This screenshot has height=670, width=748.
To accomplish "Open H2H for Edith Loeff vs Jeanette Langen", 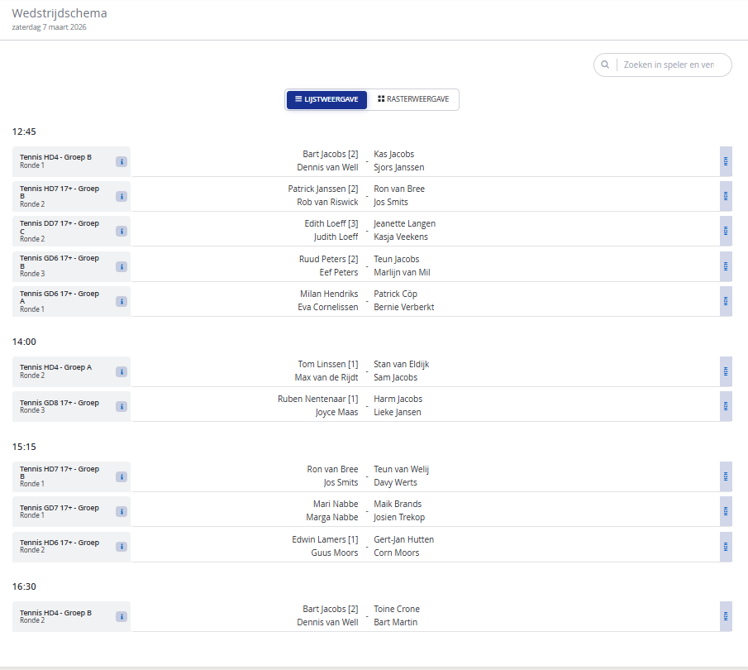I will pyautogui.click(x=726, y=231).
